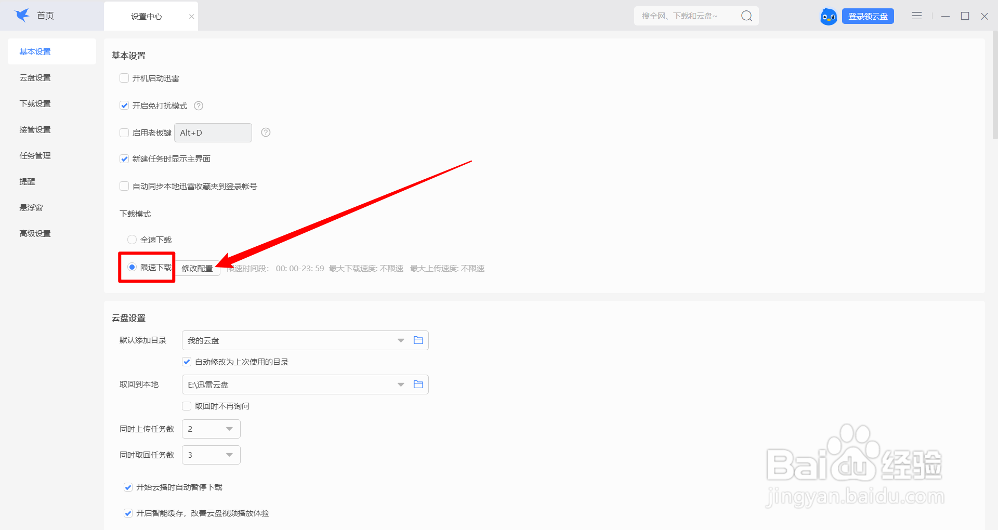
Task: Maximize the Xunlei window
Action: tap(965, 16)
